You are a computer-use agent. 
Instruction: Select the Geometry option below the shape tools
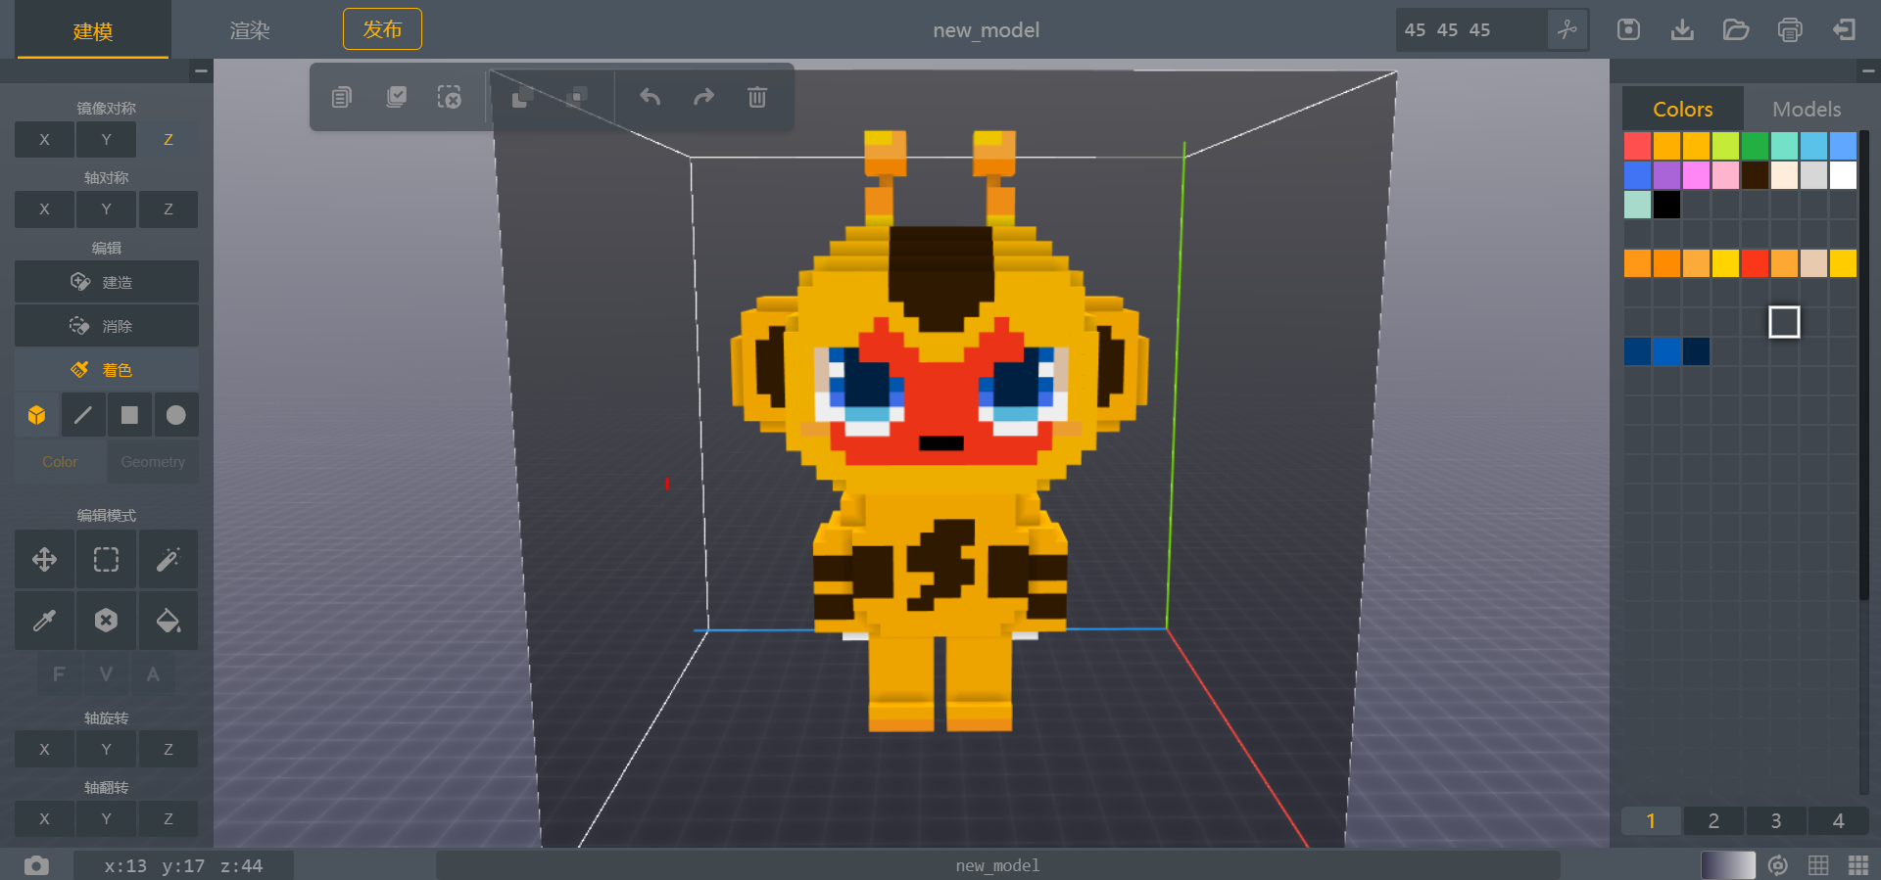[153, 462]
